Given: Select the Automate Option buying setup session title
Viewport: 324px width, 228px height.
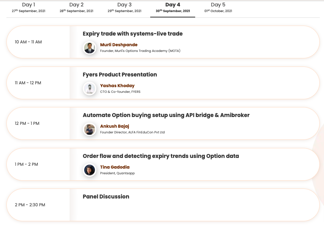Looking at the screenshot, I should click(166, 115).
